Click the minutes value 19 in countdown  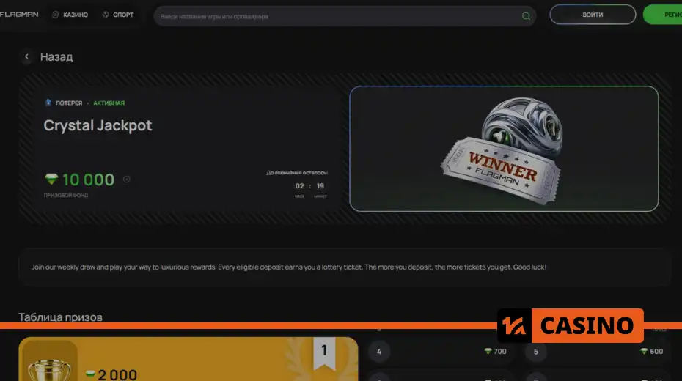tap(320, 186)
